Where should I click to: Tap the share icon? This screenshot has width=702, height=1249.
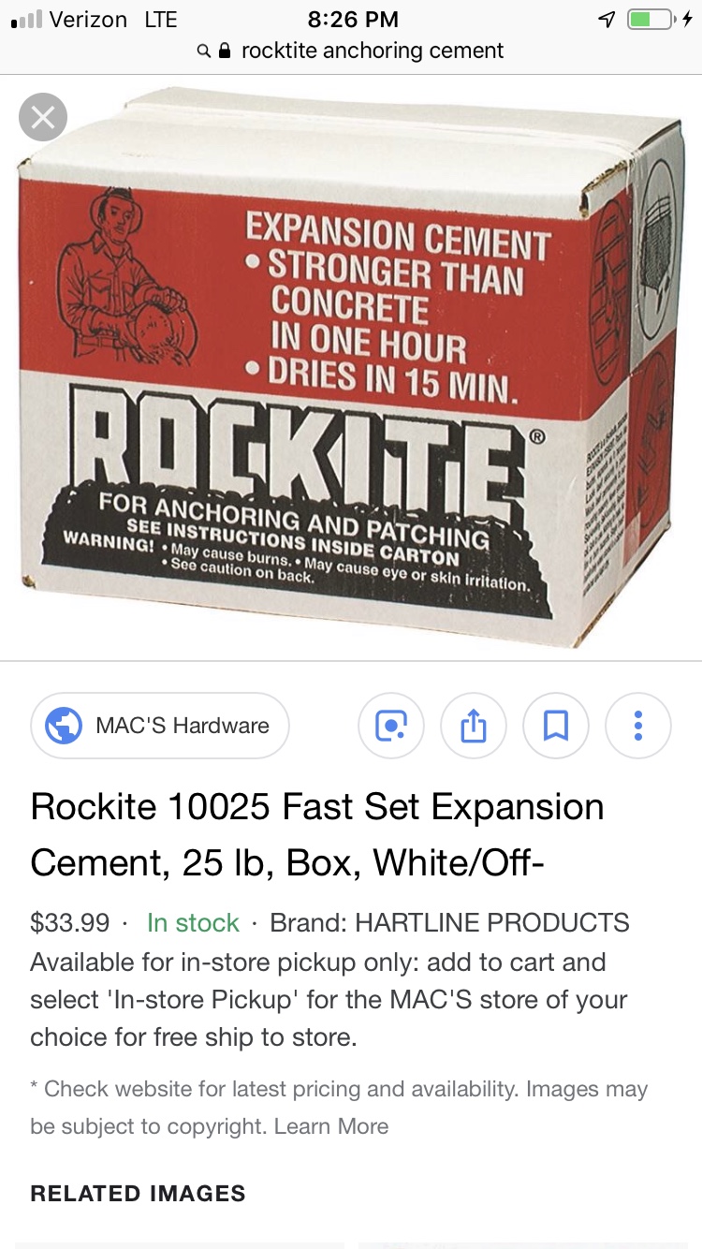point(474,726)
